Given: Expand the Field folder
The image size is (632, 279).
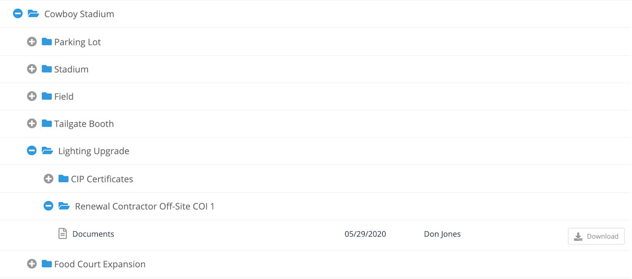Looking at the screenshot, I should (x=32, y=97).
